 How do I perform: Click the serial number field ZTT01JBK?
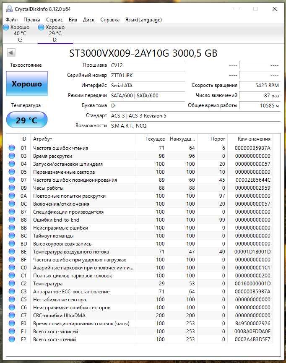147,75
